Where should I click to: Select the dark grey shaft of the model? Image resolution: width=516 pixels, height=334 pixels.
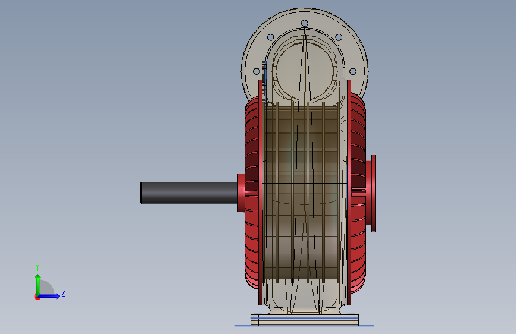pos(189,193)
